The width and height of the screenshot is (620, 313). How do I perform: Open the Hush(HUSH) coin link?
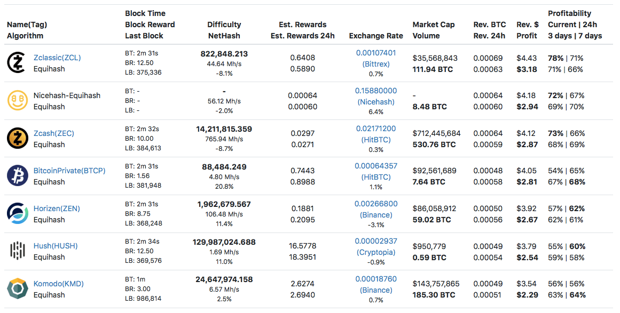tap(55, 246)
